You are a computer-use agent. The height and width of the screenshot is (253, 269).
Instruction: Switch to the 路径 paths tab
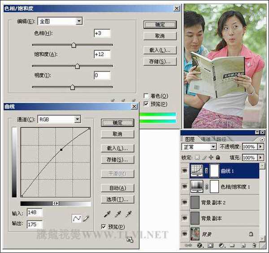tap(221, 139)
